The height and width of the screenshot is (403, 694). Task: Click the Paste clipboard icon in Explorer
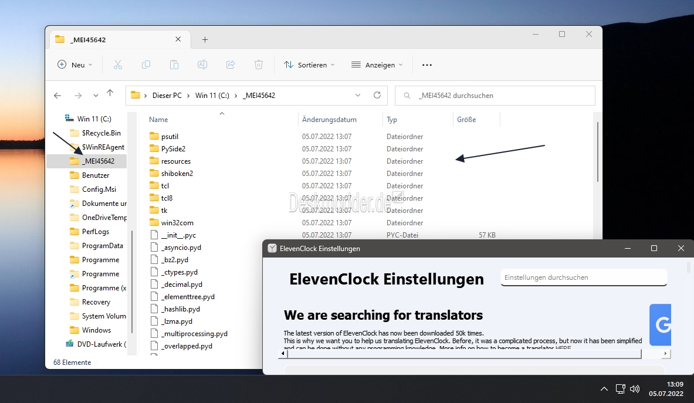174,65
